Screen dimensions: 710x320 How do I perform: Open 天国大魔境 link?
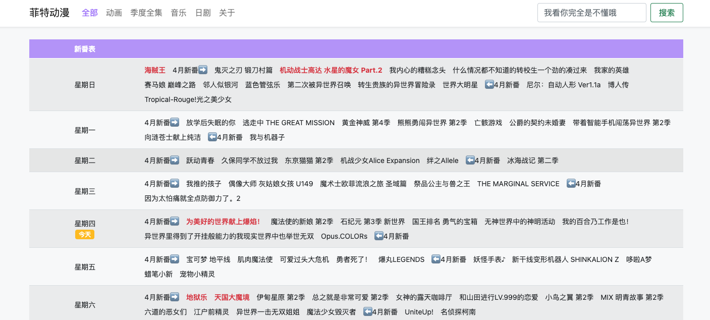232,297
